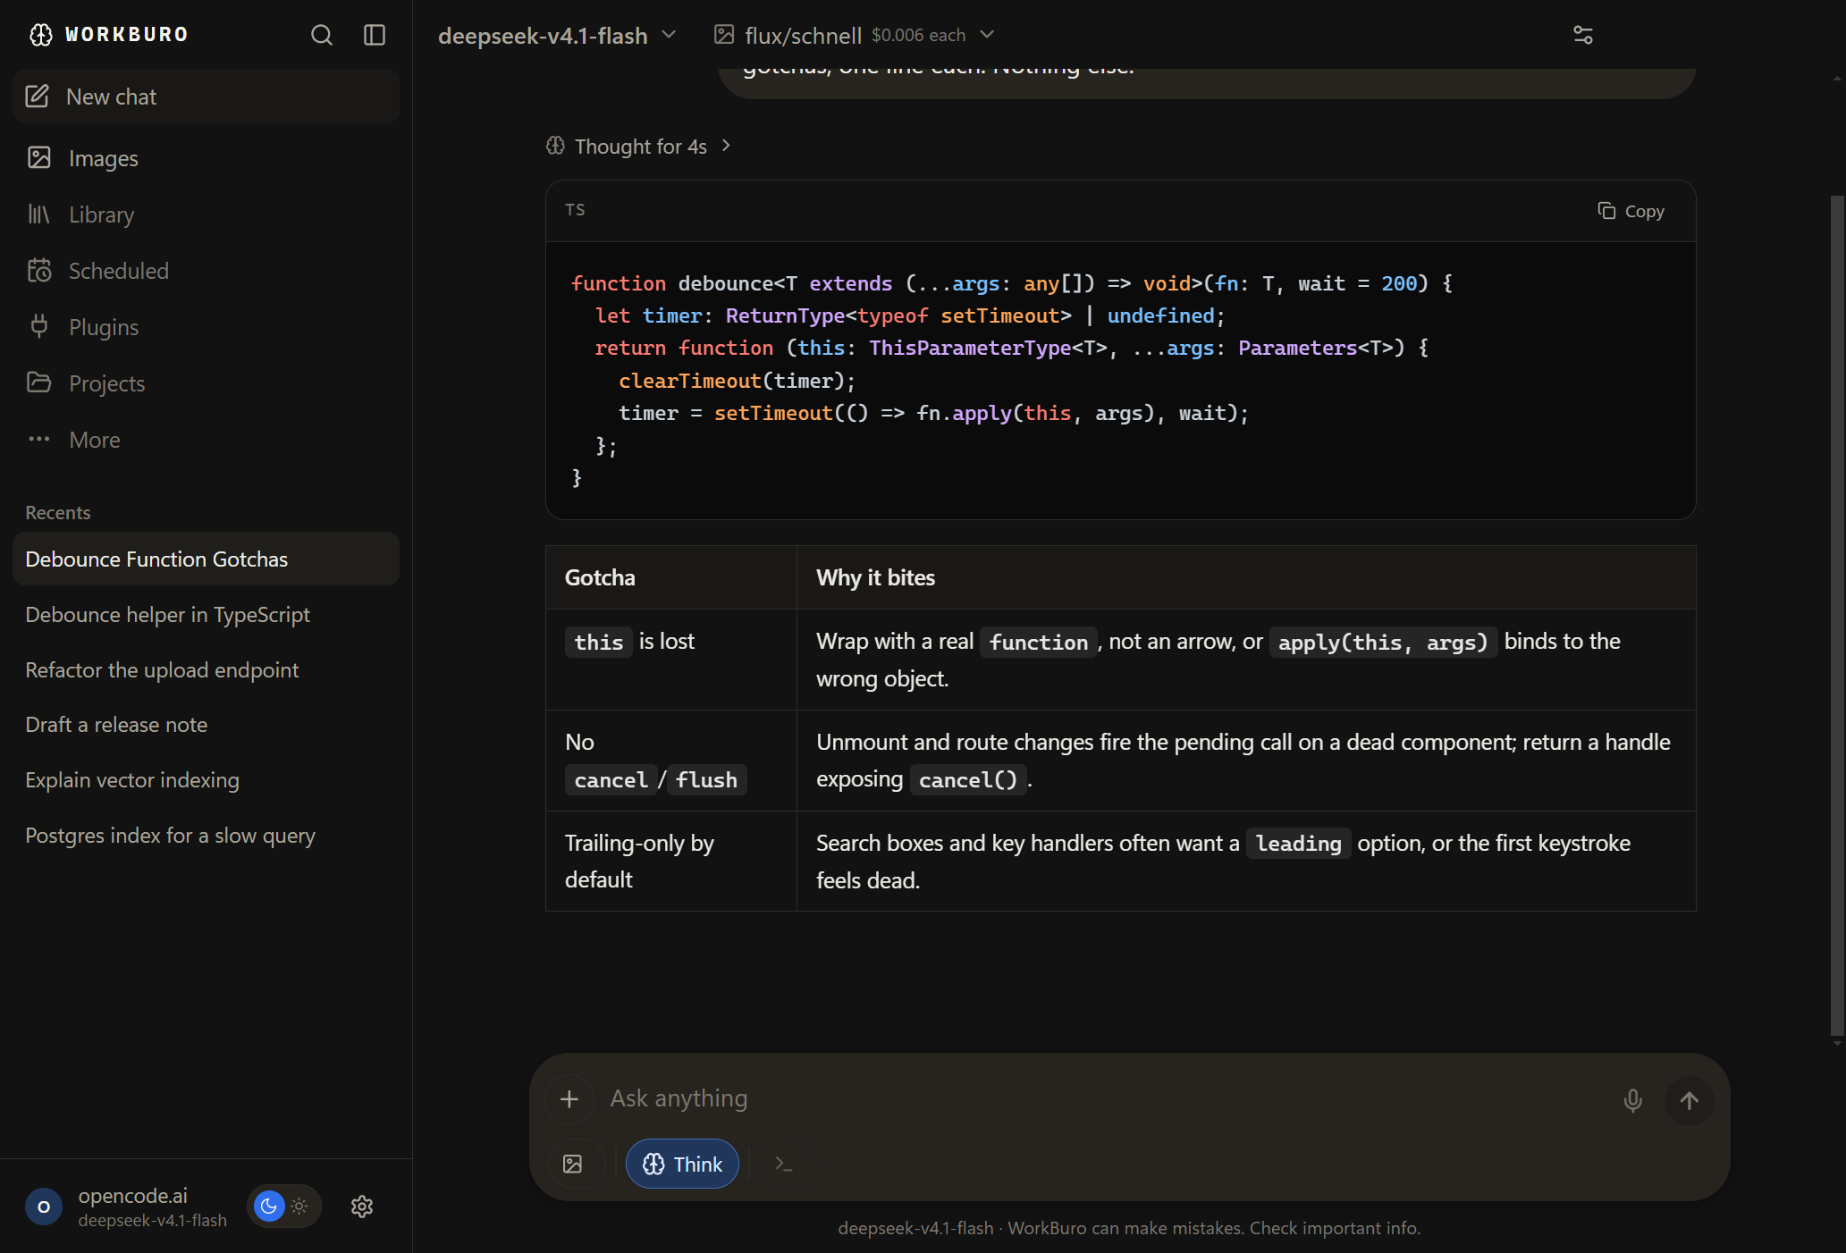Click the 'cancel()' inline code text
The width and height of the screenshot is (1846, 1253).
click(x=968, y=780)
